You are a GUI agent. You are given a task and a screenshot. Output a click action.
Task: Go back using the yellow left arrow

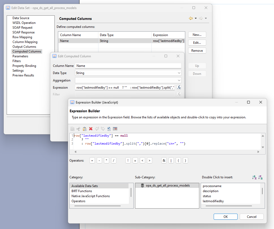tap(191, 18)
